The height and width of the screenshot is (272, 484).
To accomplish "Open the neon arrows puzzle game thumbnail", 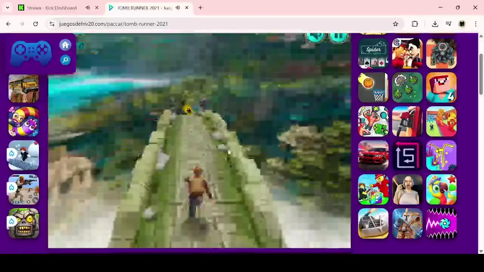I will pyautogui.click(x=407, y=155).
